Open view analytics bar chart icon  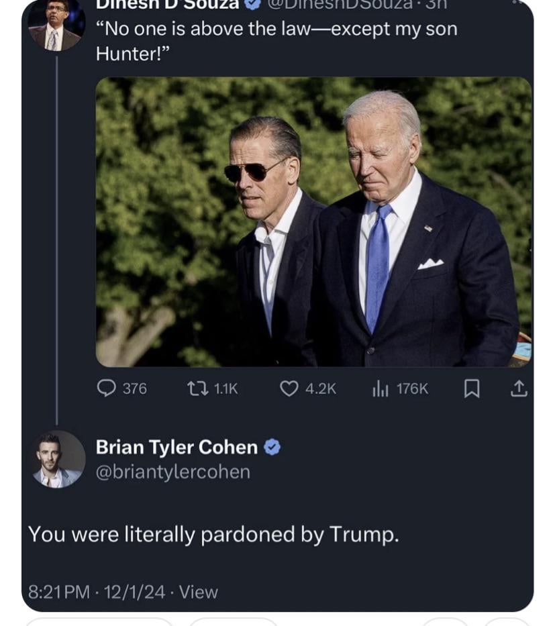[381, 388]
